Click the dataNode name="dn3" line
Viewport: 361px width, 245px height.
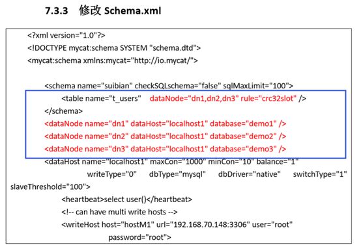pyautogui.click(x=166, y=149)
